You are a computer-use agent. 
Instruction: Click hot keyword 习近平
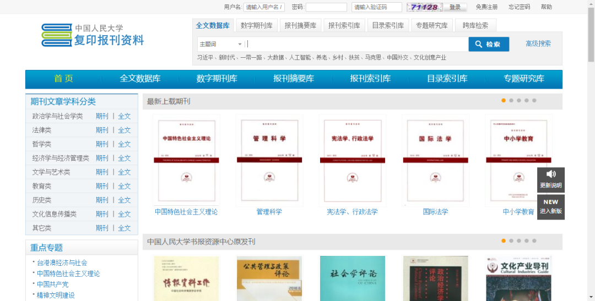tap(205, 58)
